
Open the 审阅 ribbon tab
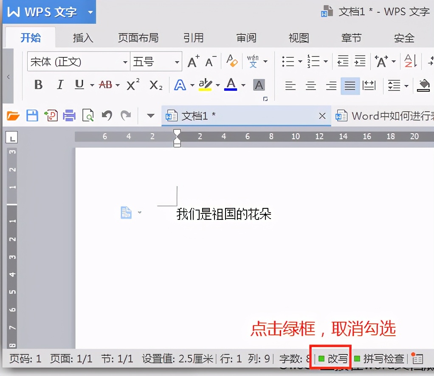246,38
